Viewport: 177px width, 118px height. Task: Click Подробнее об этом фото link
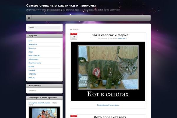108,105
